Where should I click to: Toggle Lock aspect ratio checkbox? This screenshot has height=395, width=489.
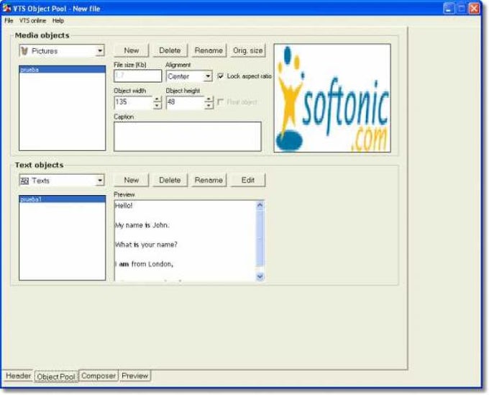point(221,76)
